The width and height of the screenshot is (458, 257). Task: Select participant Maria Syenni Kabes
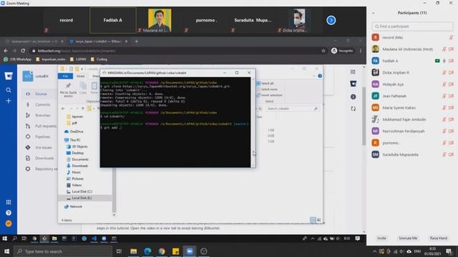click(412, 108)
